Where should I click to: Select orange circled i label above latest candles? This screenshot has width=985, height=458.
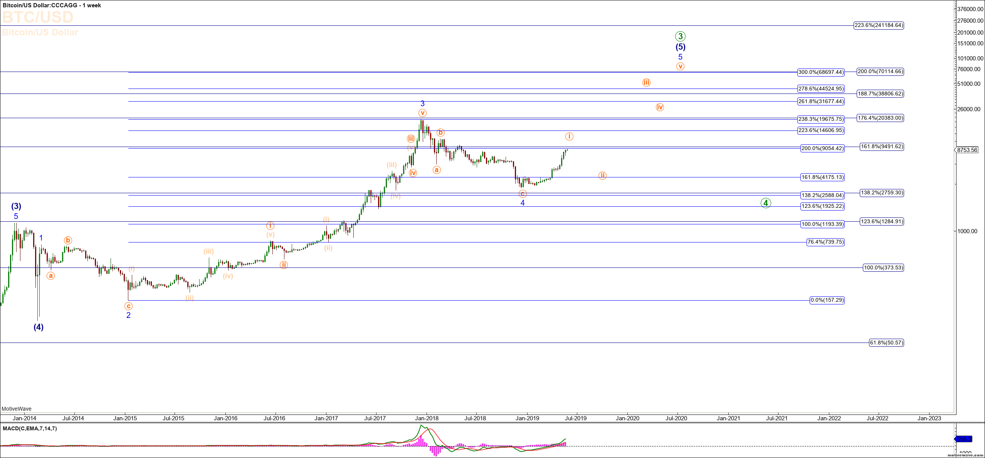[569, 136]
